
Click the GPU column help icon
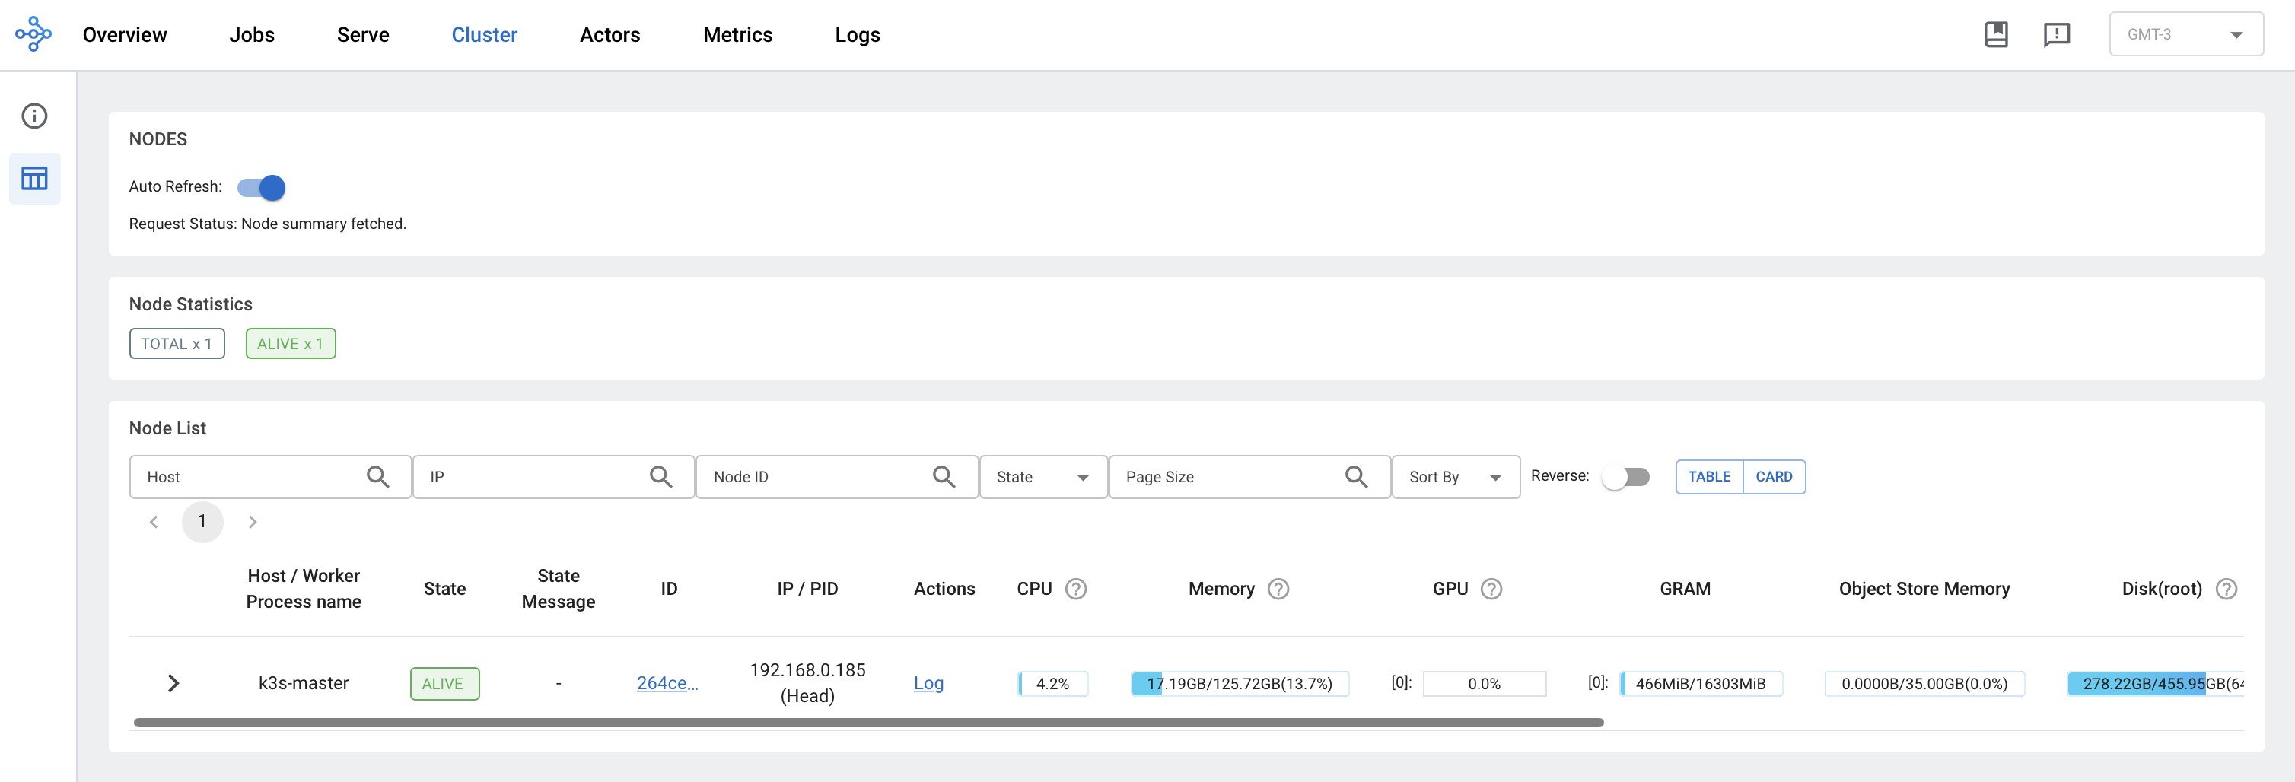1491,589
